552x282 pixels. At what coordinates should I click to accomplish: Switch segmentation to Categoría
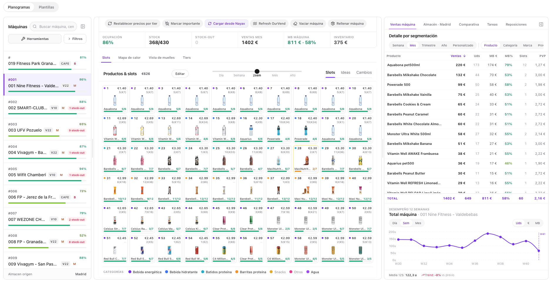(x=510, y=45)
